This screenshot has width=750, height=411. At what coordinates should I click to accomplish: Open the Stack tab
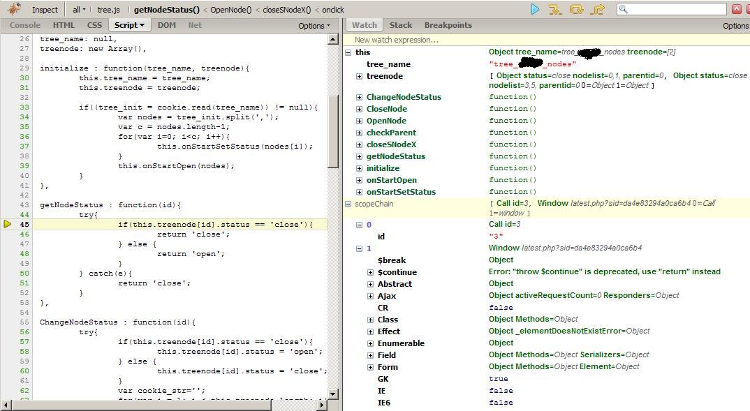pos(400,25)
